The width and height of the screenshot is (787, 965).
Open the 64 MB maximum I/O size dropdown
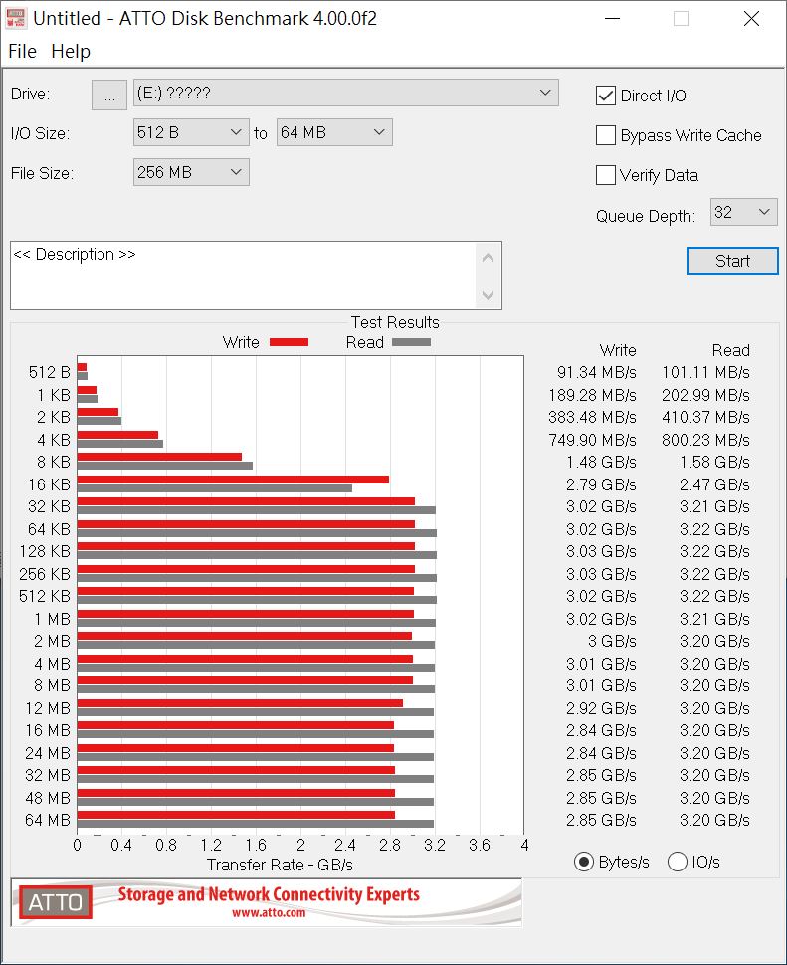334,132
